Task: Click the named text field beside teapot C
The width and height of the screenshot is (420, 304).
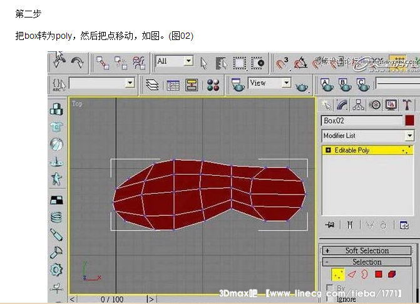Action: pos(397,83)
